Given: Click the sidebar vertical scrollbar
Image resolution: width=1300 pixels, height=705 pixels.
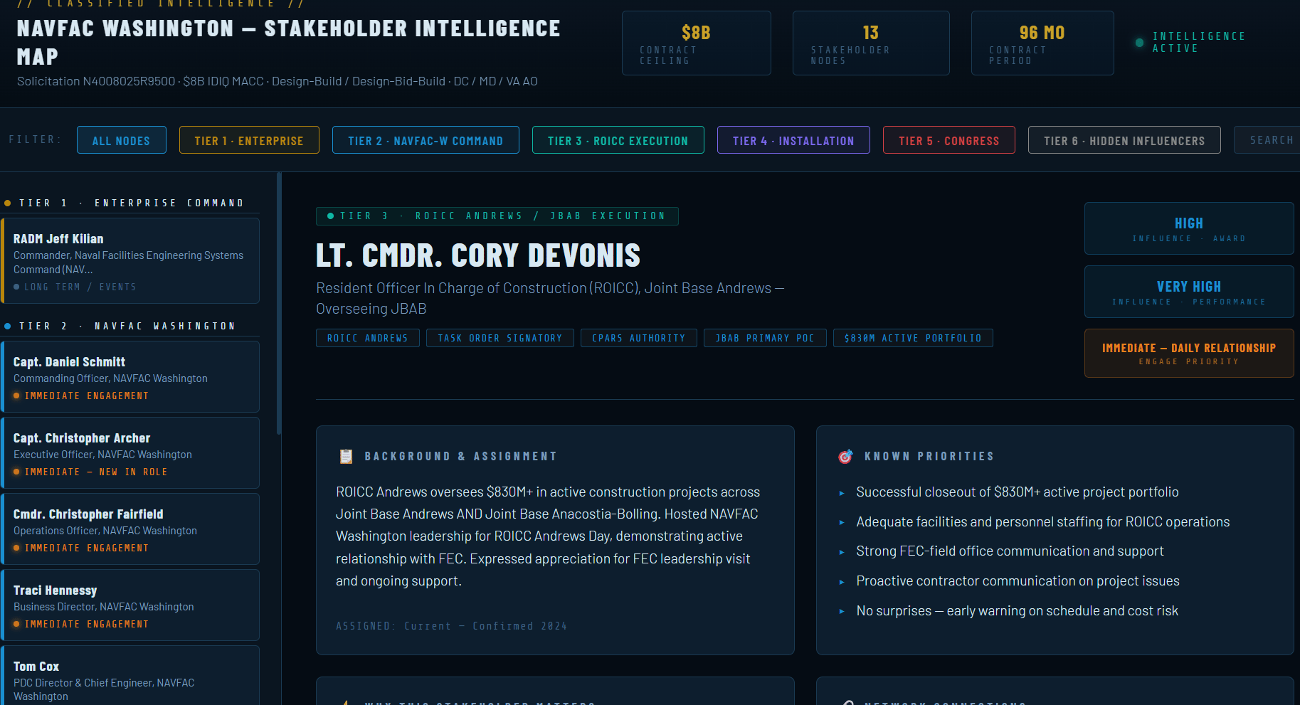Looking at the screenshot, I should pos(279,303).
